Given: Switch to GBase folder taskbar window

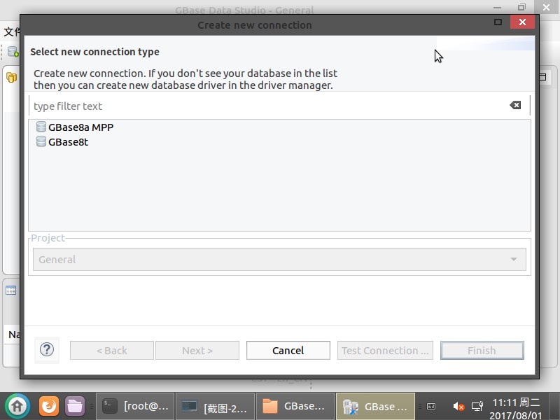Looking at the screenshot, I should 295,406.
